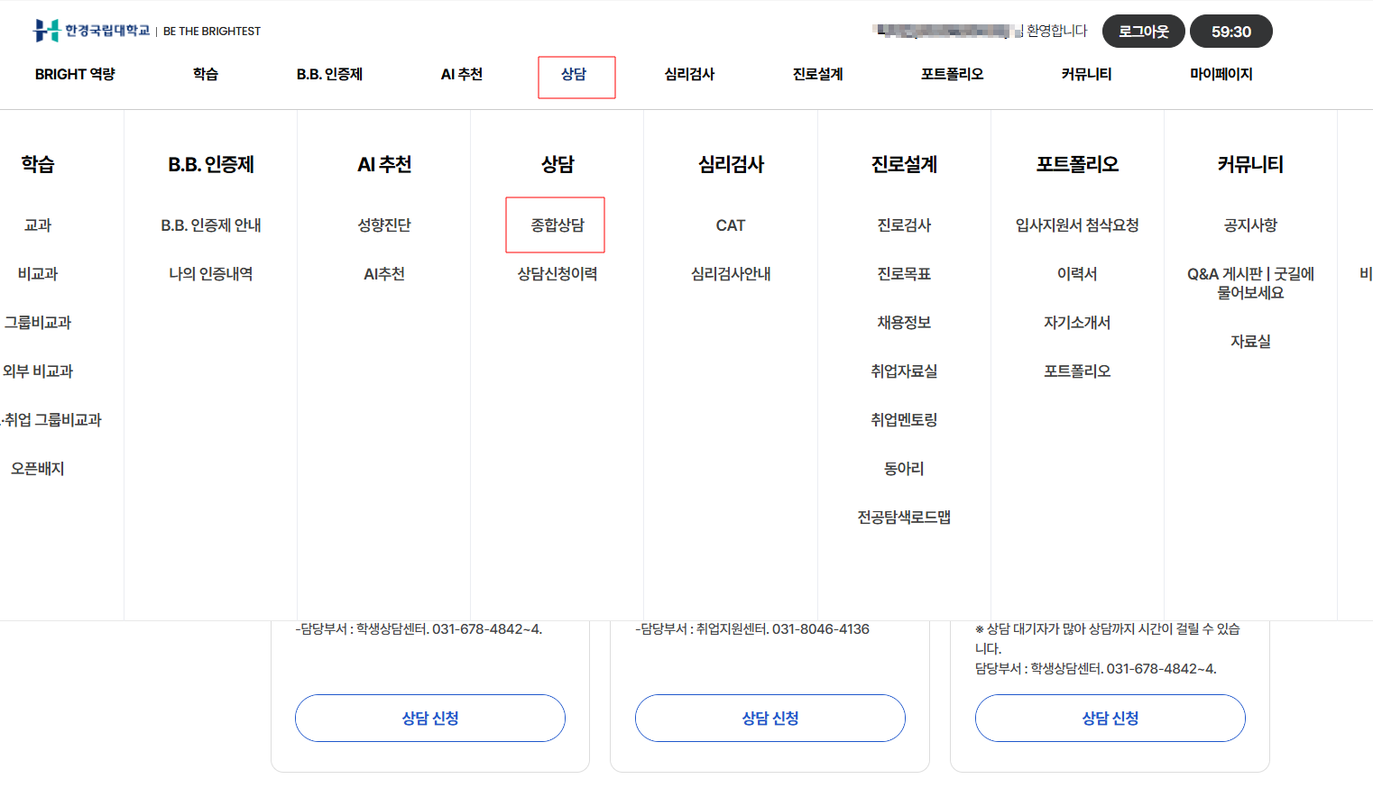Screen dimensions: 1373x788
Task: Open 공지사항 under 커뮤니티
Action: (1249, 225)
